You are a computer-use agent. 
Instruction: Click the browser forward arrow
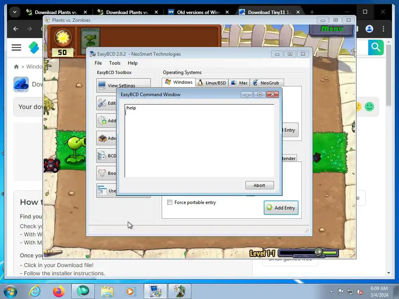point(30,29)
